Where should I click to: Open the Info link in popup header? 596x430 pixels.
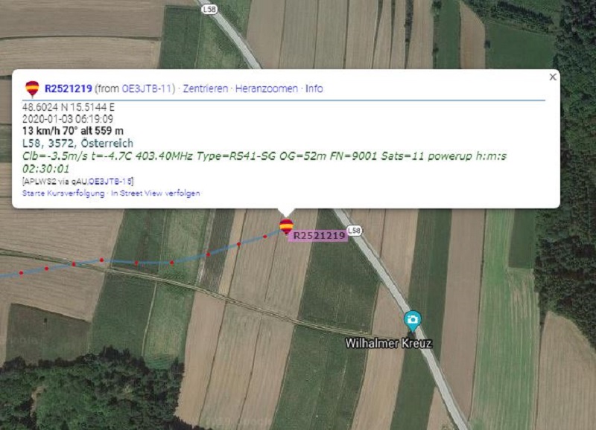click(x=314, y=89)
